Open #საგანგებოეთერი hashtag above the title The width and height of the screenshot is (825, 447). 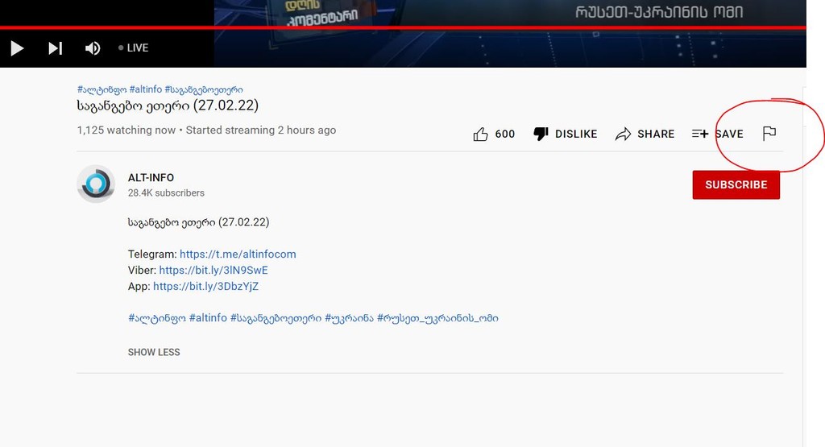coord(204,89)
